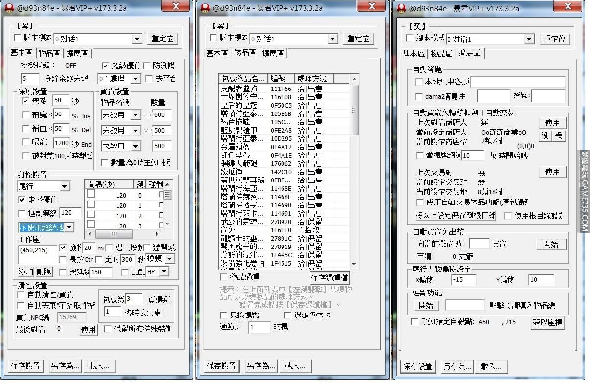This screenshot has width=590, height=383.
Task: Click the X偏移 input field showing -15
Action: point(464,280)
